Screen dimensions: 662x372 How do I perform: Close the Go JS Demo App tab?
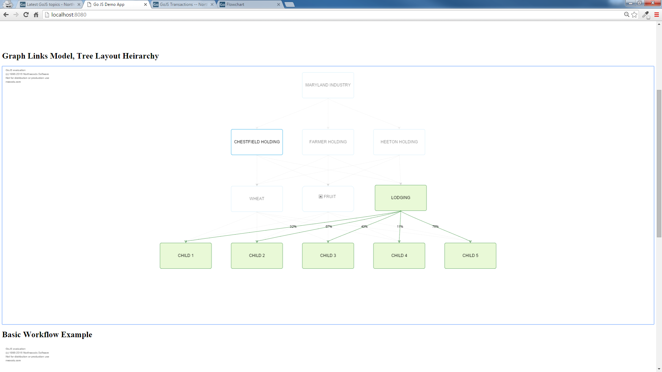tap(145, 4)
